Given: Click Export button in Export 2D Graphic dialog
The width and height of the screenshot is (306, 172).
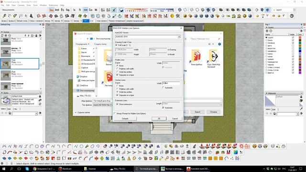Looking at the screenshot, I should [197, 112].
